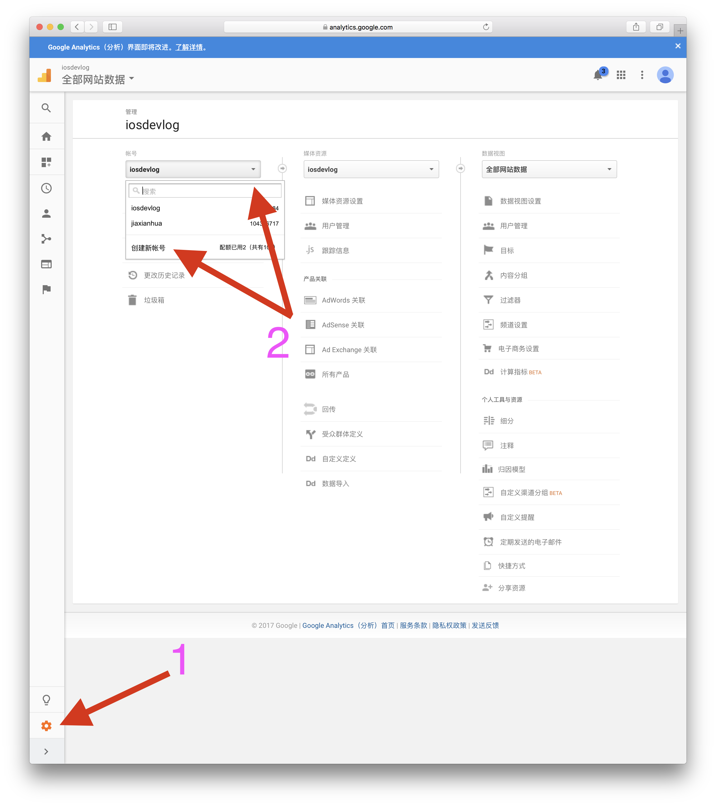Open Conversions flag icon in sidebar

coord(46,289)
